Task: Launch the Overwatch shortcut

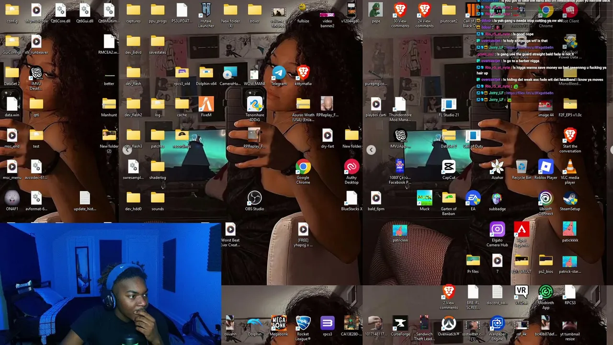Action: click(449, 323)
